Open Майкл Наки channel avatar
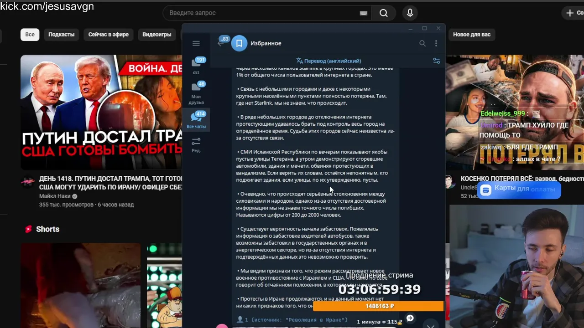This screenshot has width=584, height=328. (x=28, y=182)
